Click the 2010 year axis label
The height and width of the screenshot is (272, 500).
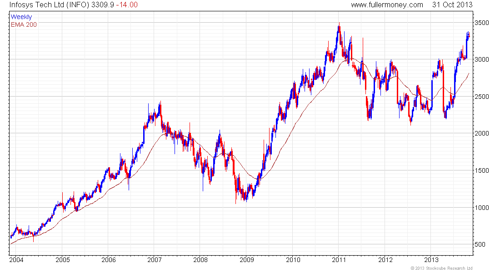(293, 260)
